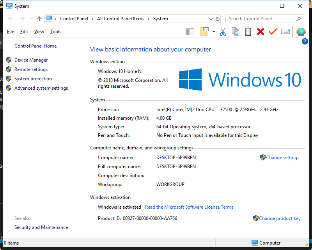Close the System window
Screen dimensions: 312x250
point(300,6)
